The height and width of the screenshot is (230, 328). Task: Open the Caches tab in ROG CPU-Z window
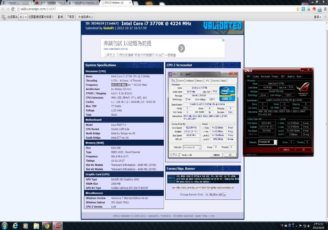(256, 77)
